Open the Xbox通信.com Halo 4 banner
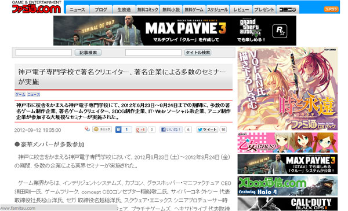 (x=288, y=186)
